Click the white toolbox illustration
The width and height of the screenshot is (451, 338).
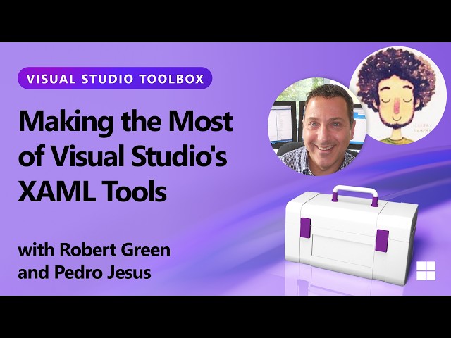pyautogui.click(x=351, y=234)
